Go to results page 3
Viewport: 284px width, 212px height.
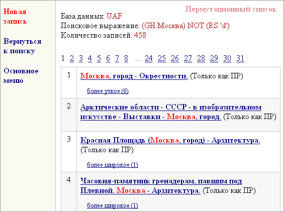coord(81,58)
